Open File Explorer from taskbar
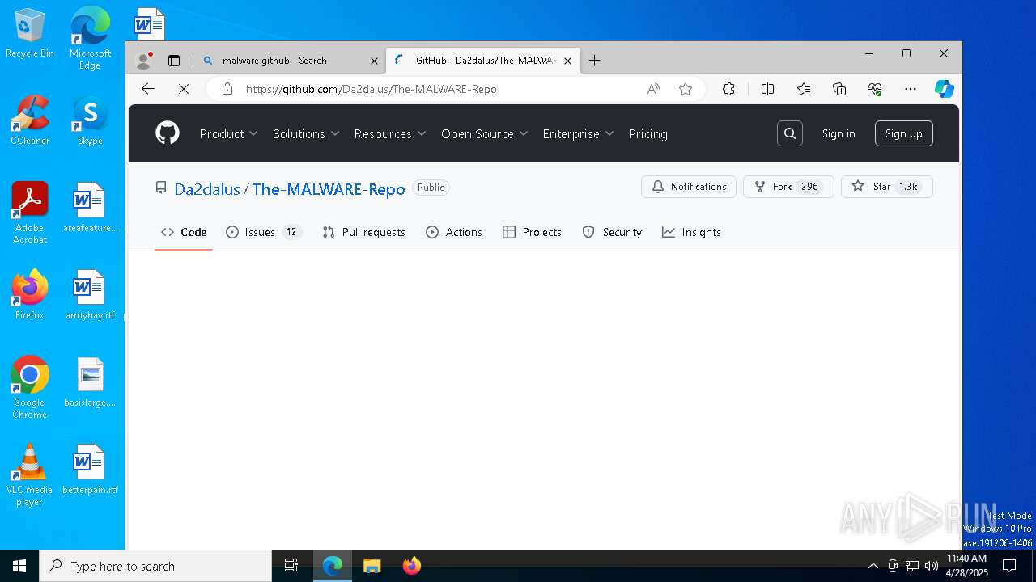Image resolution: width=1036 pixels, height=582 pixels. coord(372,566)
